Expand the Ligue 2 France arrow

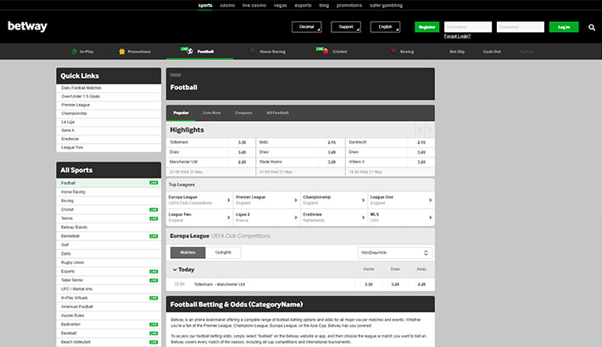tap(296, 218)
